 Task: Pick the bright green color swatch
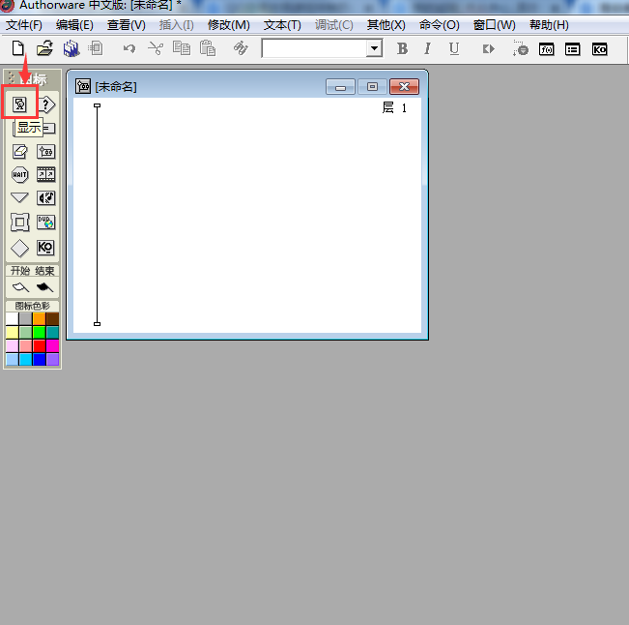pos(40,333)
